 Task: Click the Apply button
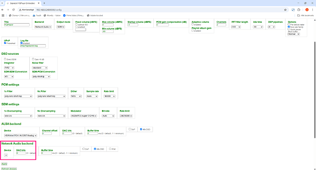(x=4, y=164)
